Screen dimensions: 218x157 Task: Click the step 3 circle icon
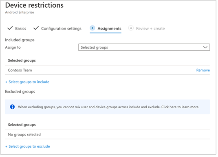point(92,28)
